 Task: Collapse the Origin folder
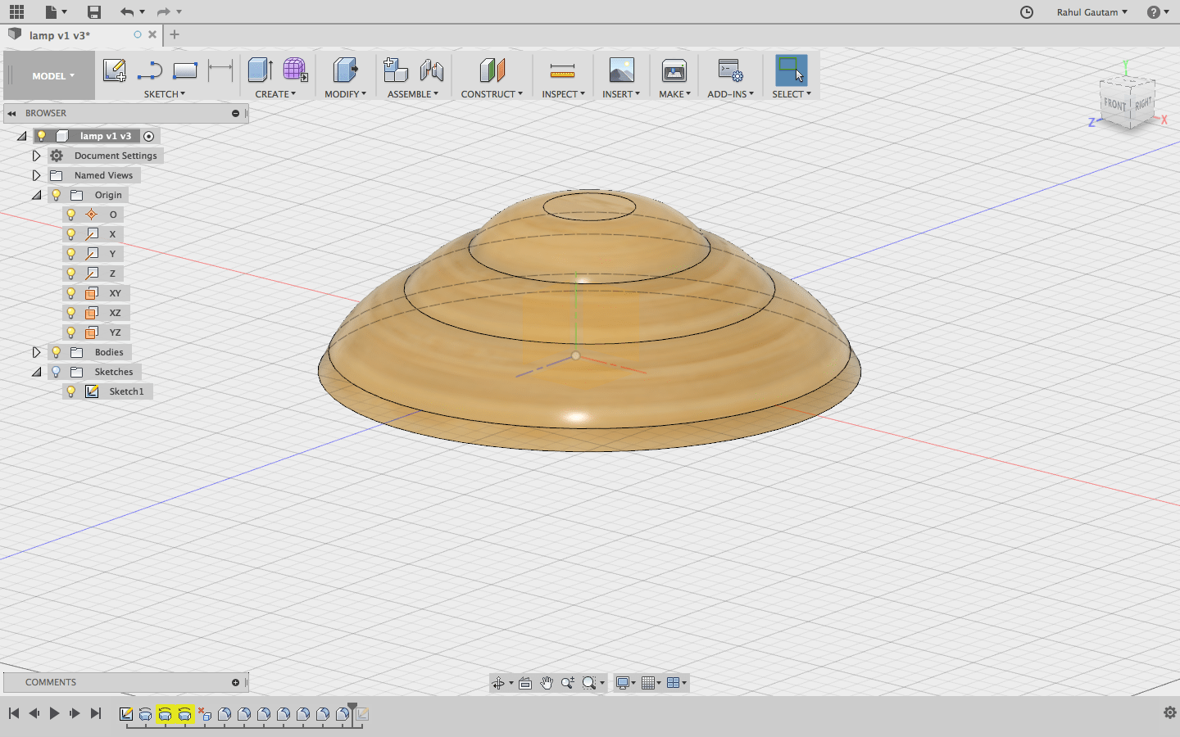click(x=36, y=195)
